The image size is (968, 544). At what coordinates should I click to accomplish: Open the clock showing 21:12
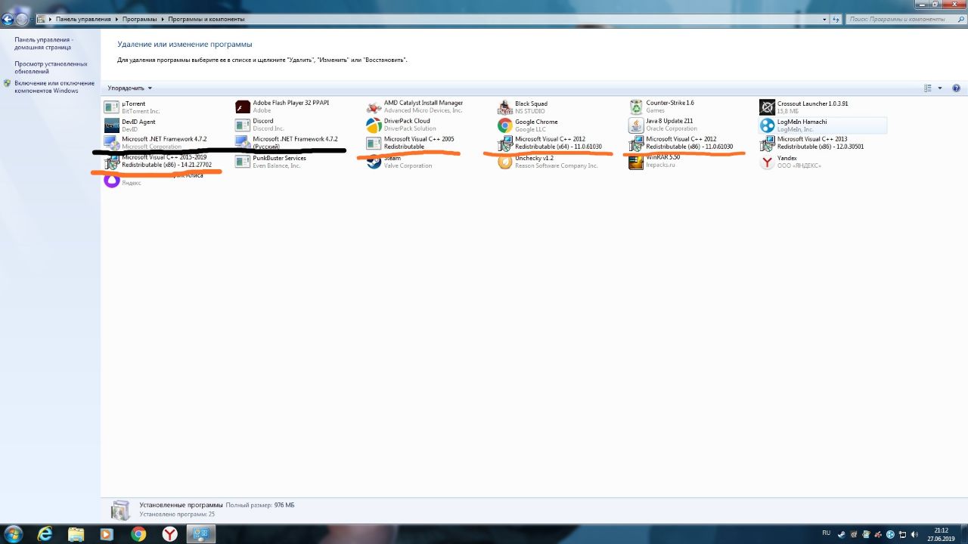[x=940, y=534]
